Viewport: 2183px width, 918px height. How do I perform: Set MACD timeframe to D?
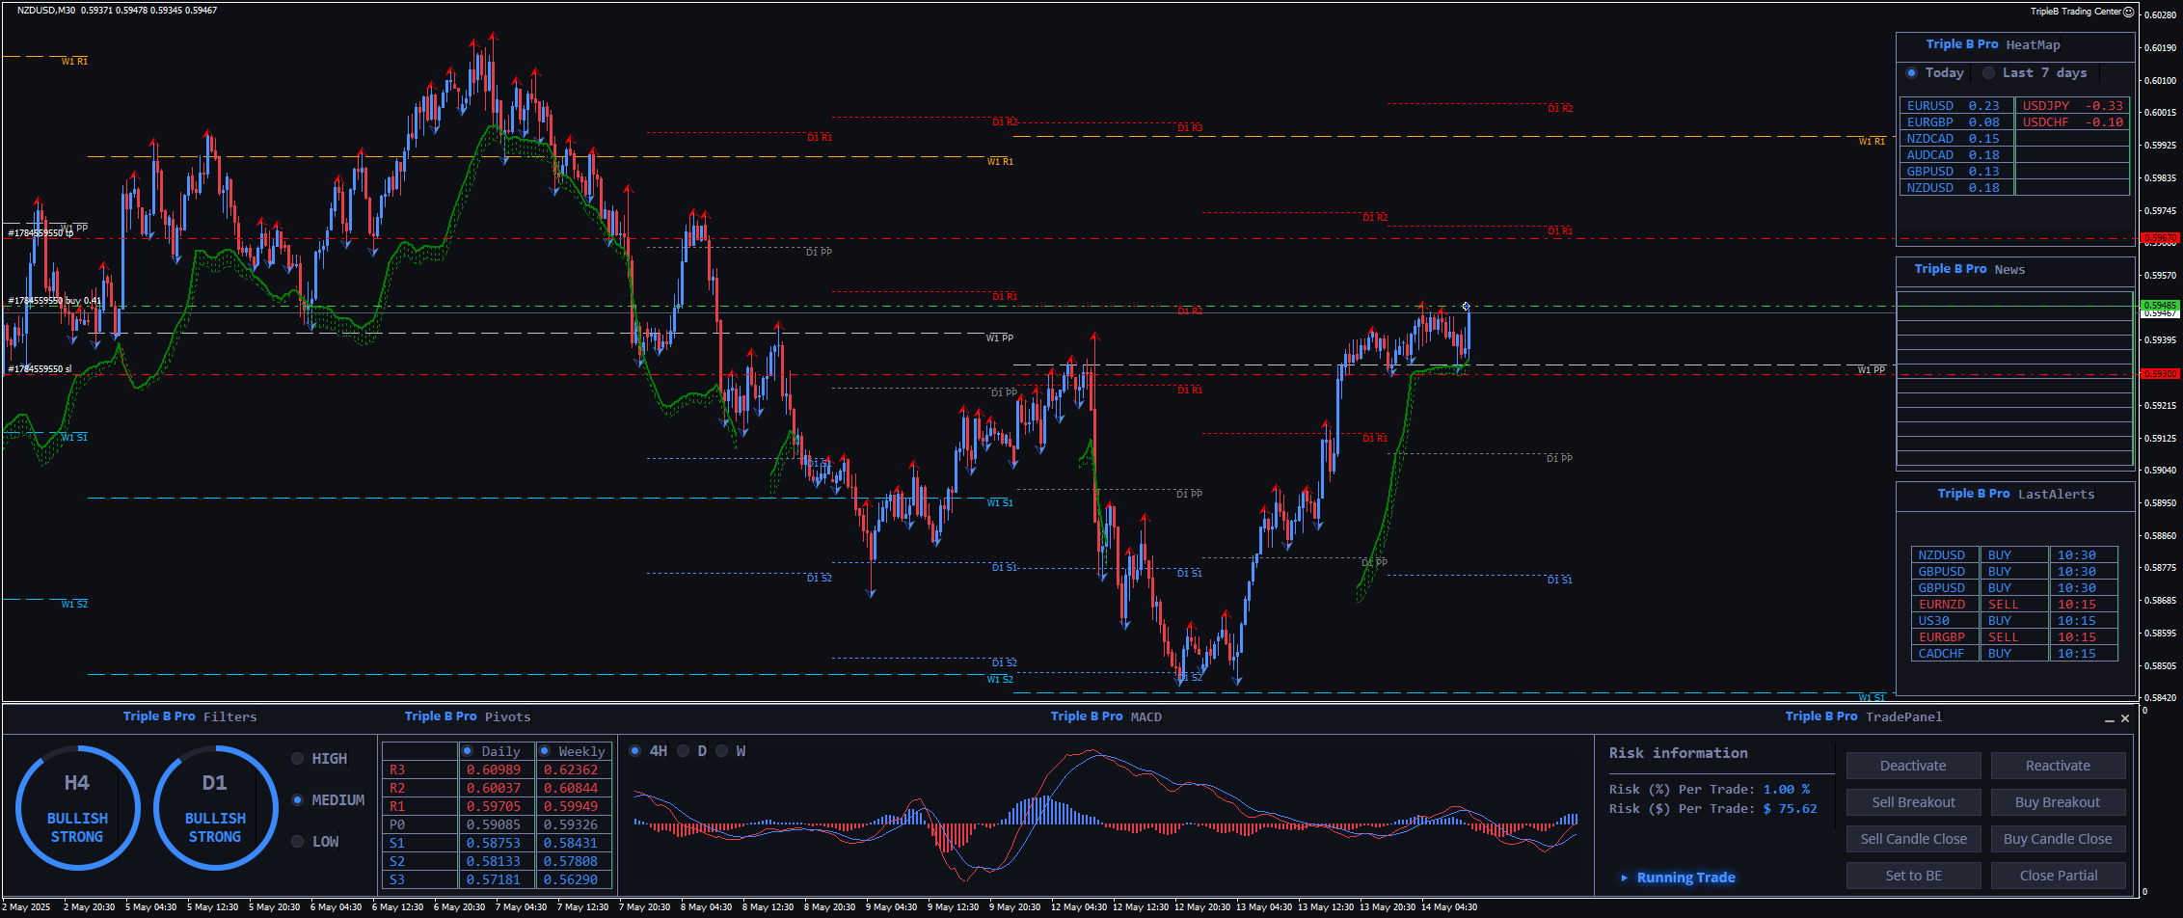point(684,751)
